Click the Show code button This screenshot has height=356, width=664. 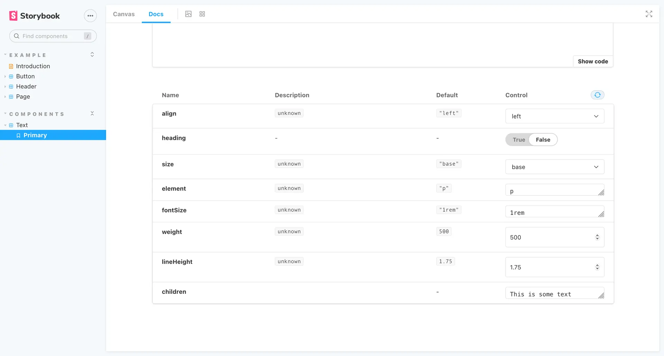coord(593,61)
